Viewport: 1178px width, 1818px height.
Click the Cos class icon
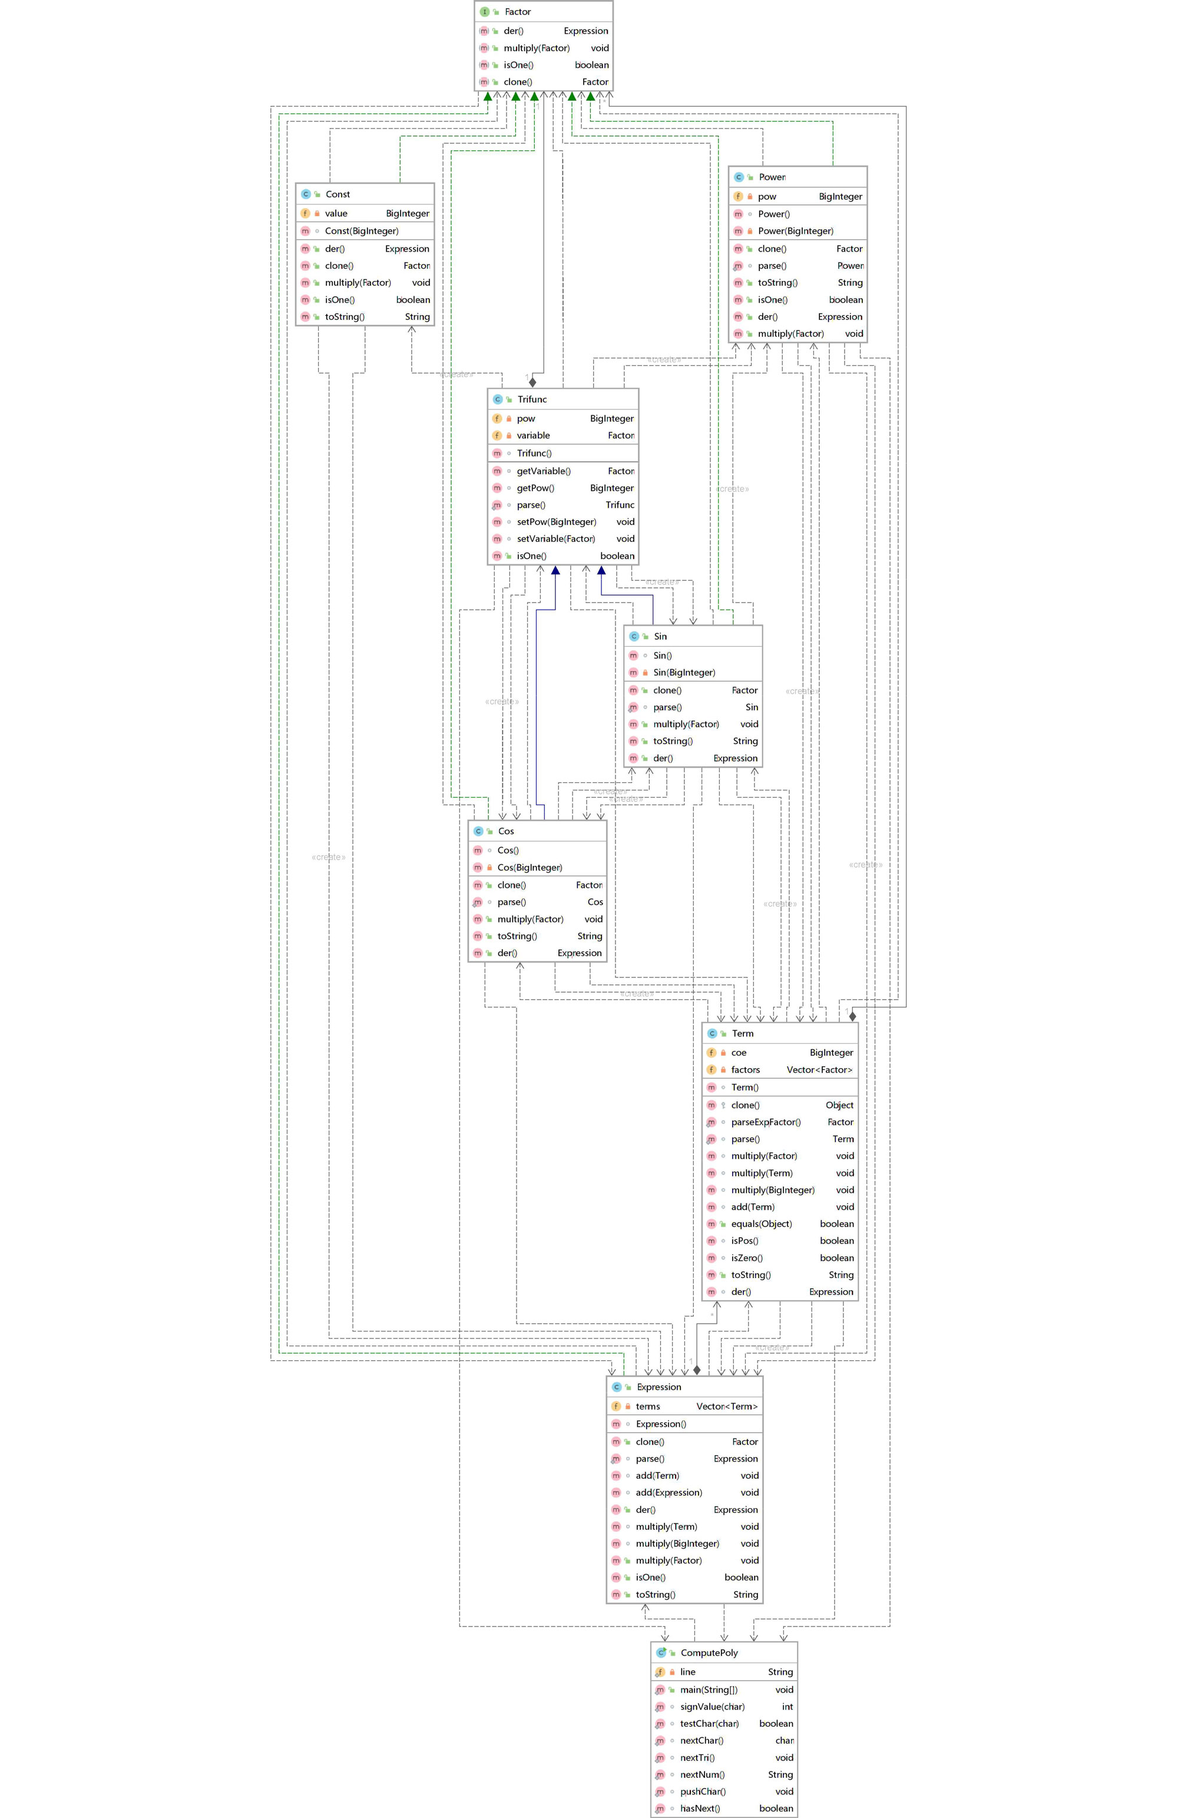point(478,831)
